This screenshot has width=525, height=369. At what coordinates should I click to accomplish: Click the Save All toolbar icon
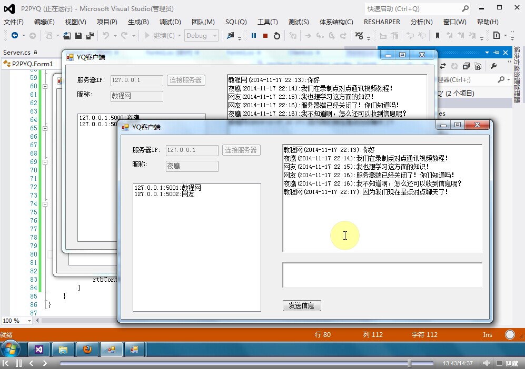(90, 36)
